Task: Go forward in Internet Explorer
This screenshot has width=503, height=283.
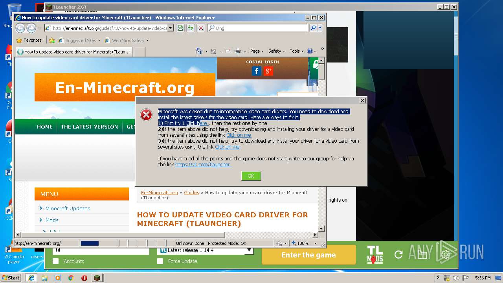Action: 31,28
